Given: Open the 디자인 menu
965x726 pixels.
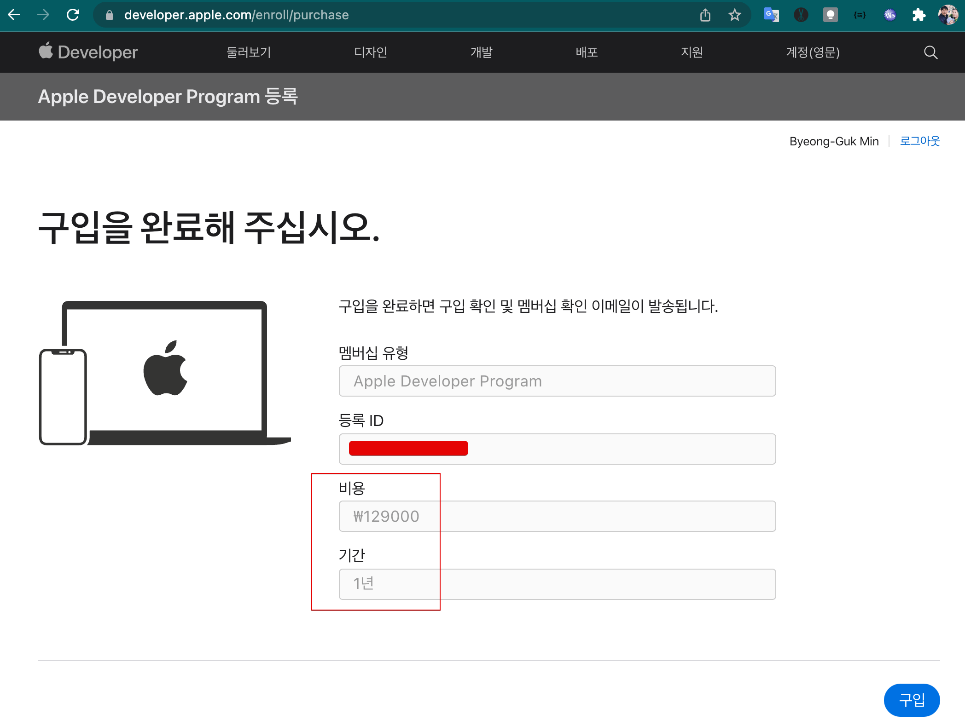Looking at the screenshot, I should click(371, 52).
